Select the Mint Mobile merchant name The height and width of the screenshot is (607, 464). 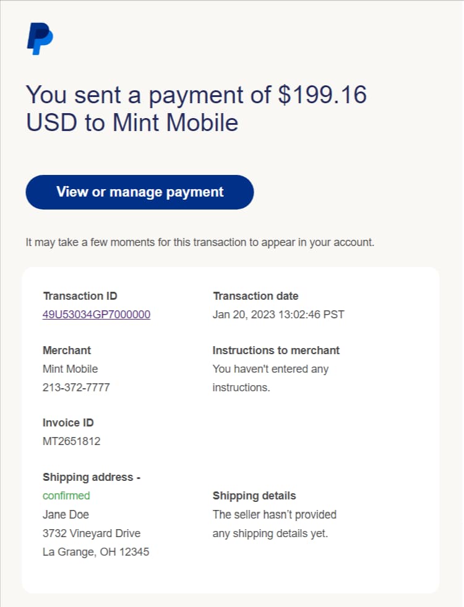[70, 369]
